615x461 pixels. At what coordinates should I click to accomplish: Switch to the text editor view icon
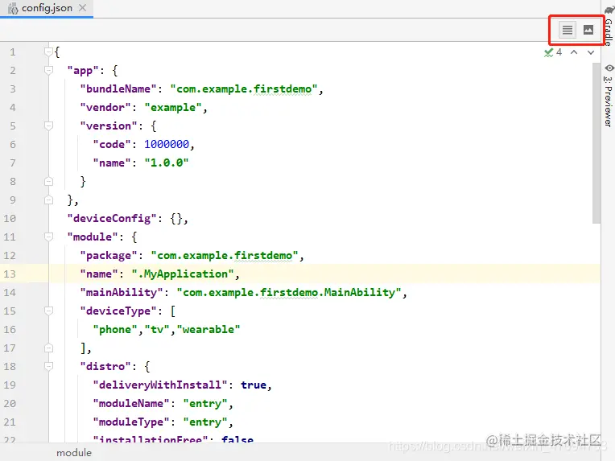click(568, 30)
